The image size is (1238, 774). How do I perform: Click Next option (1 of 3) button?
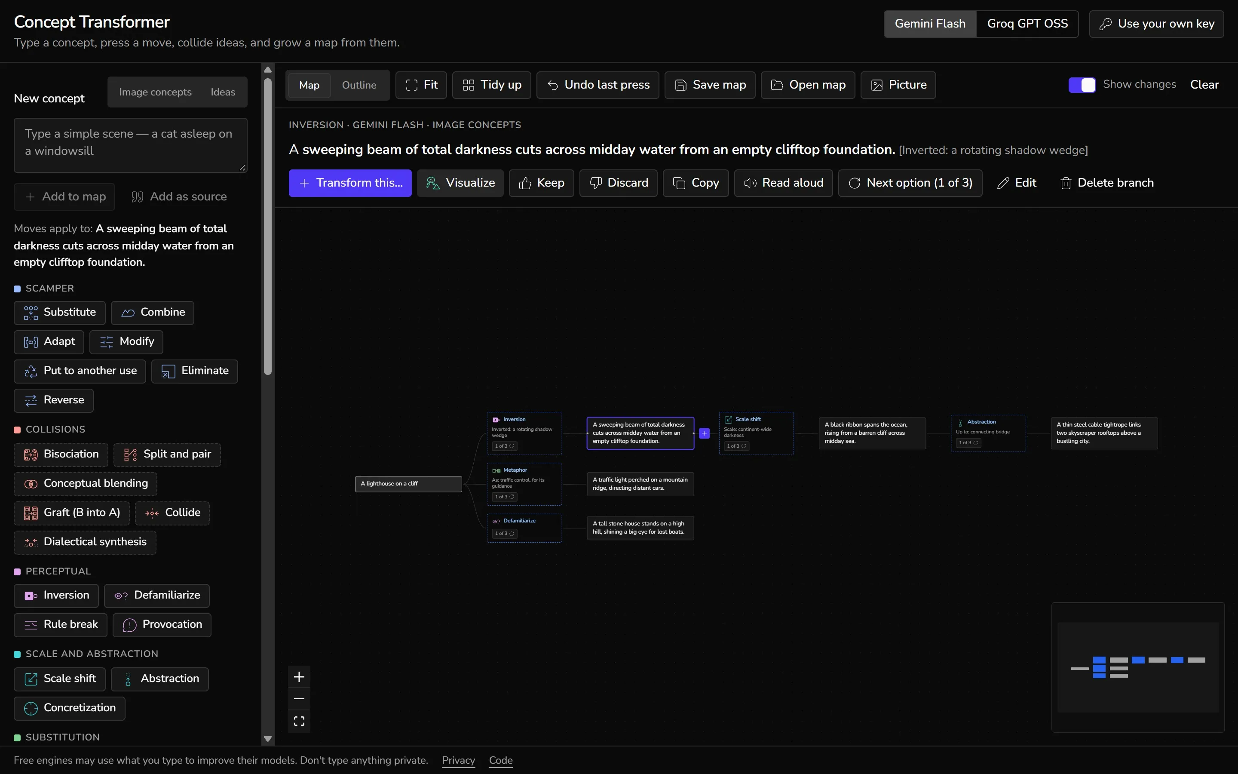[x=910, y=183]
